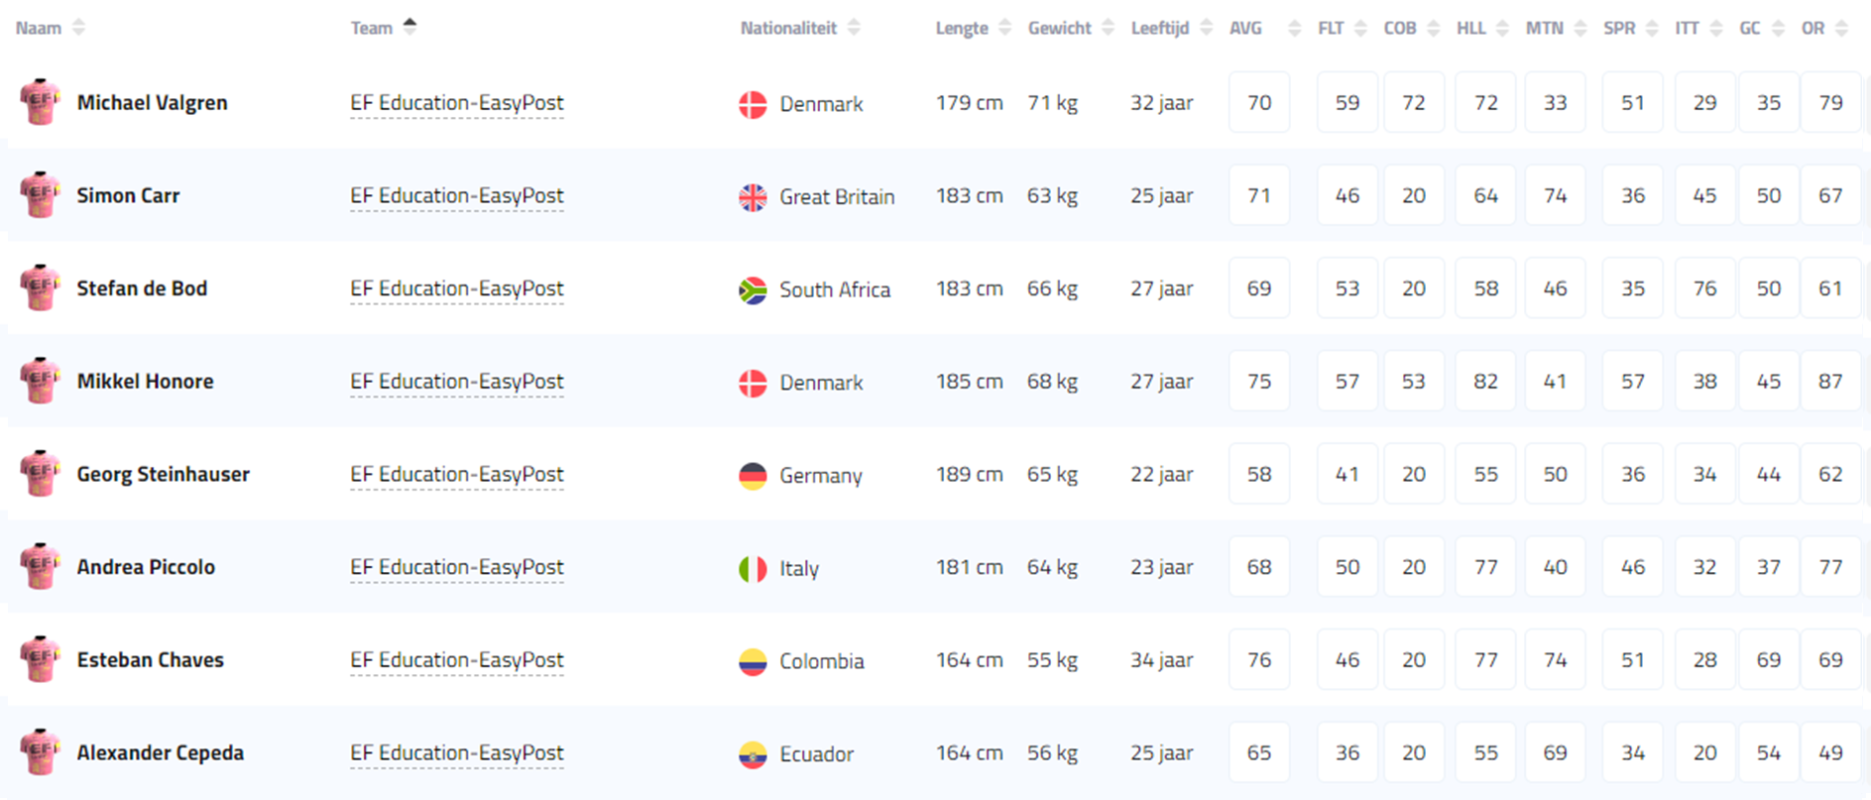
Task: Open Stefan de Bod's EF Education-EasyPost link
Action: point(456,288)
